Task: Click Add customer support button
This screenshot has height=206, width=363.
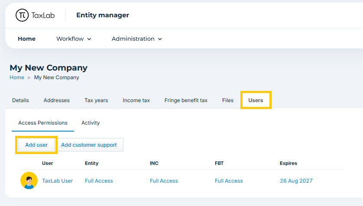Action: 89,145
